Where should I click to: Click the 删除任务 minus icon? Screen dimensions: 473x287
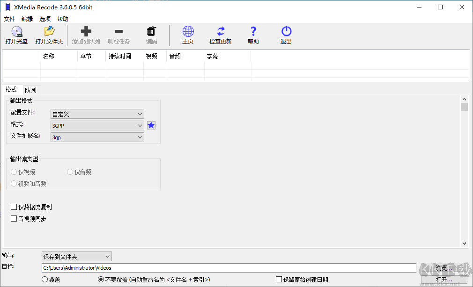coord(119,31)
